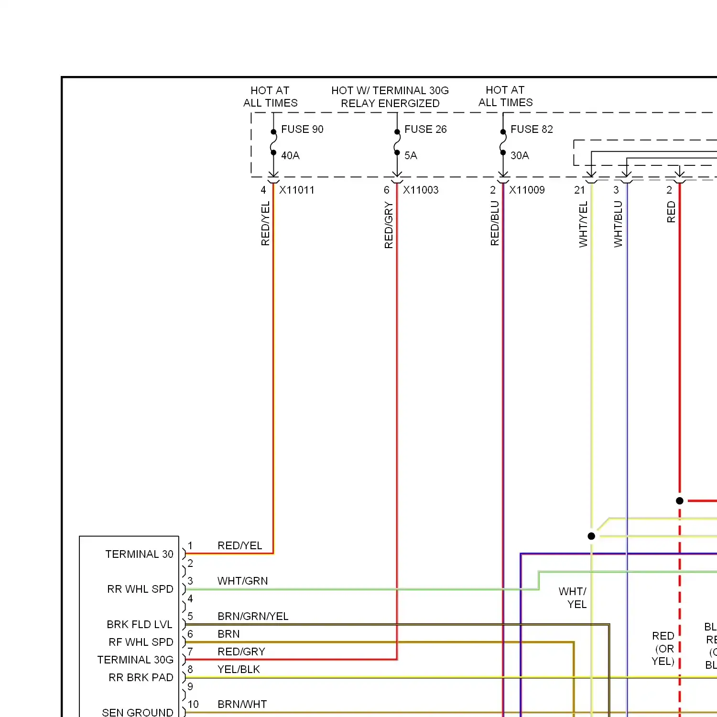
Task: Click the RR WHL SPD pin label
Action: 140,589
